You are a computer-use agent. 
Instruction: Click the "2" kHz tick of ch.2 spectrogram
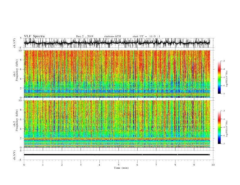click(x=21, y=138)
